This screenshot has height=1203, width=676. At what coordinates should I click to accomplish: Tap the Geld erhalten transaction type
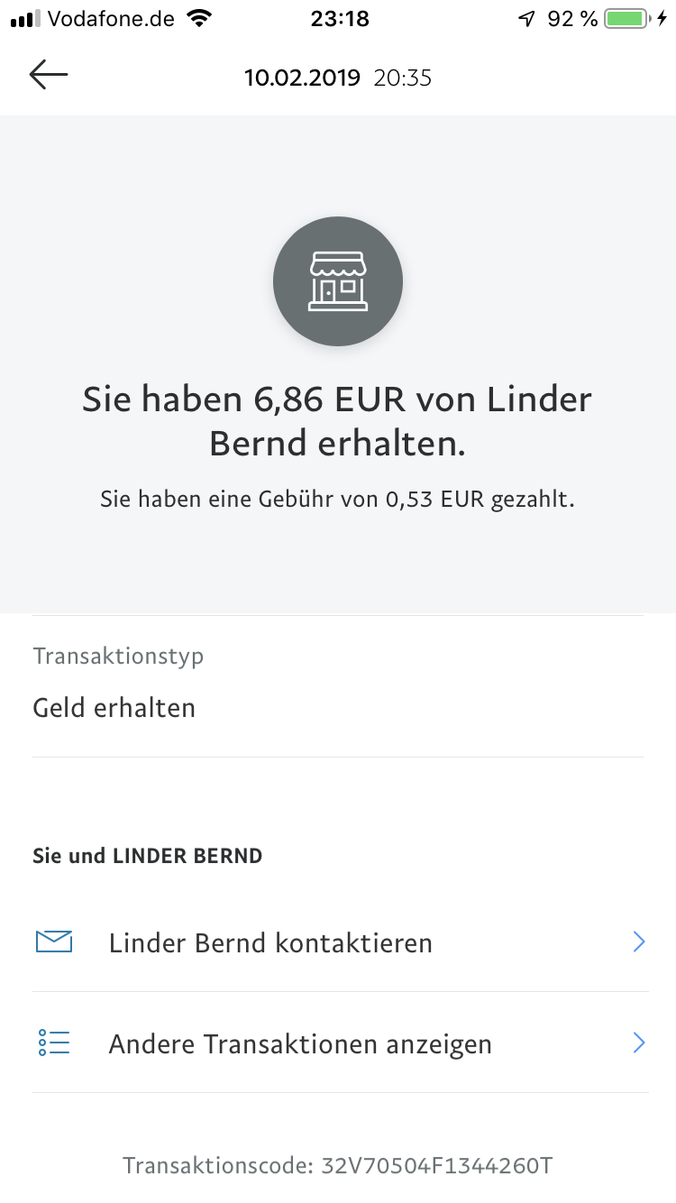click(114, 708)
